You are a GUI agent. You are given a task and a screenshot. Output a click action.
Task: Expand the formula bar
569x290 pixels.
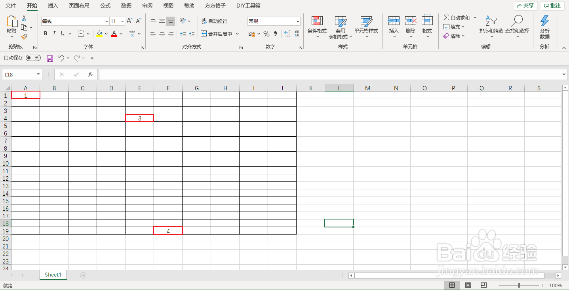pos(564,74)
